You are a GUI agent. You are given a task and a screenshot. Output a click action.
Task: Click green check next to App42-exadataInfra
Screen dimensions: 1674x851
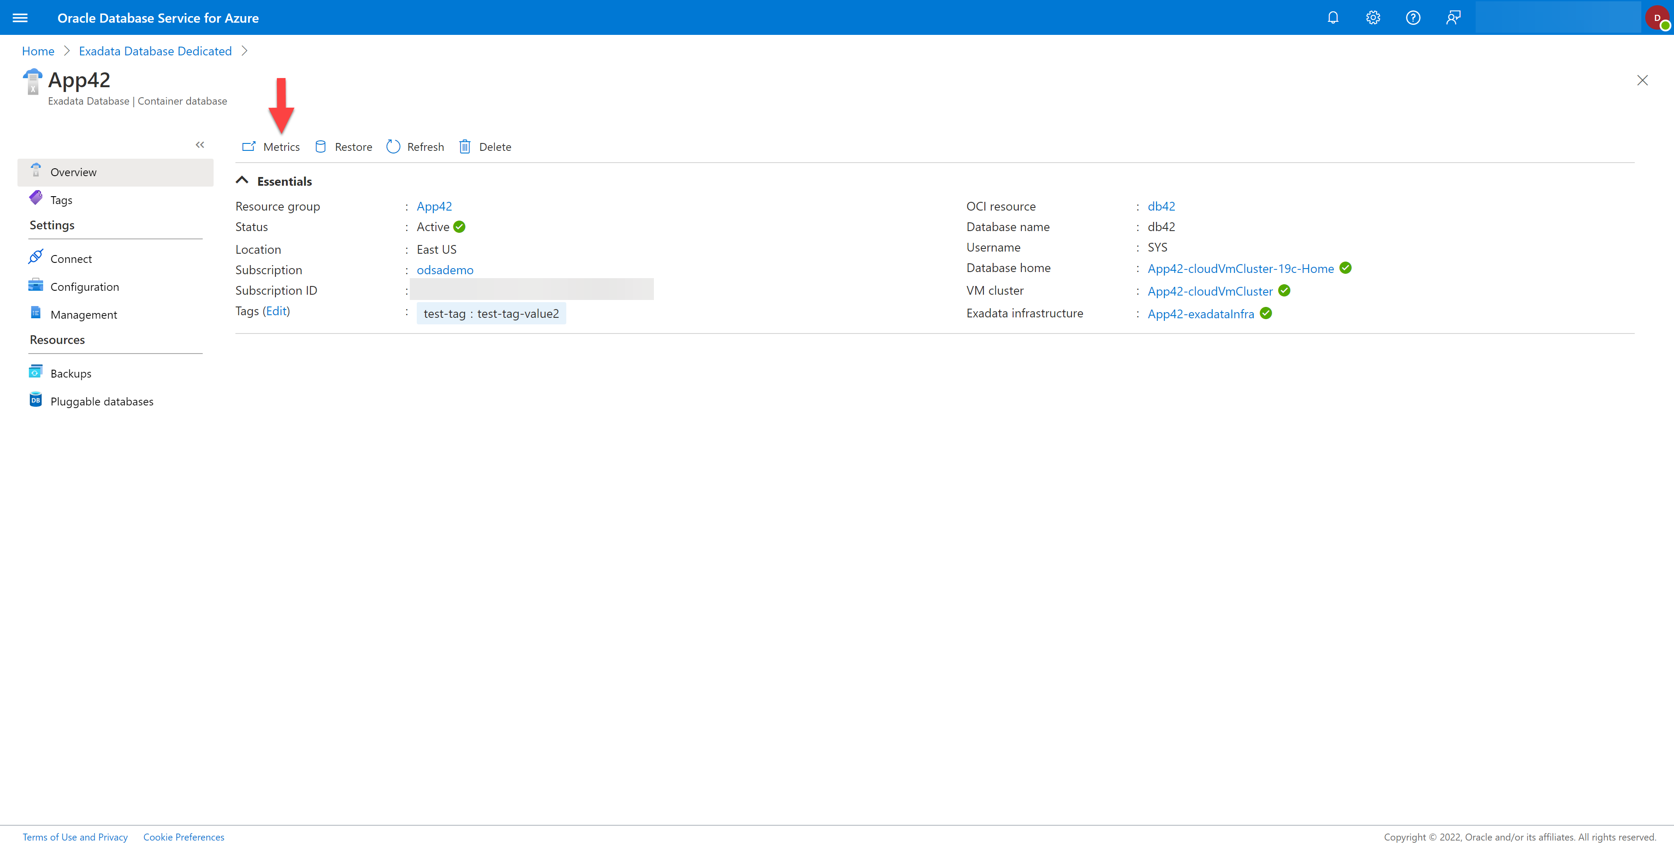point(1266,313)
